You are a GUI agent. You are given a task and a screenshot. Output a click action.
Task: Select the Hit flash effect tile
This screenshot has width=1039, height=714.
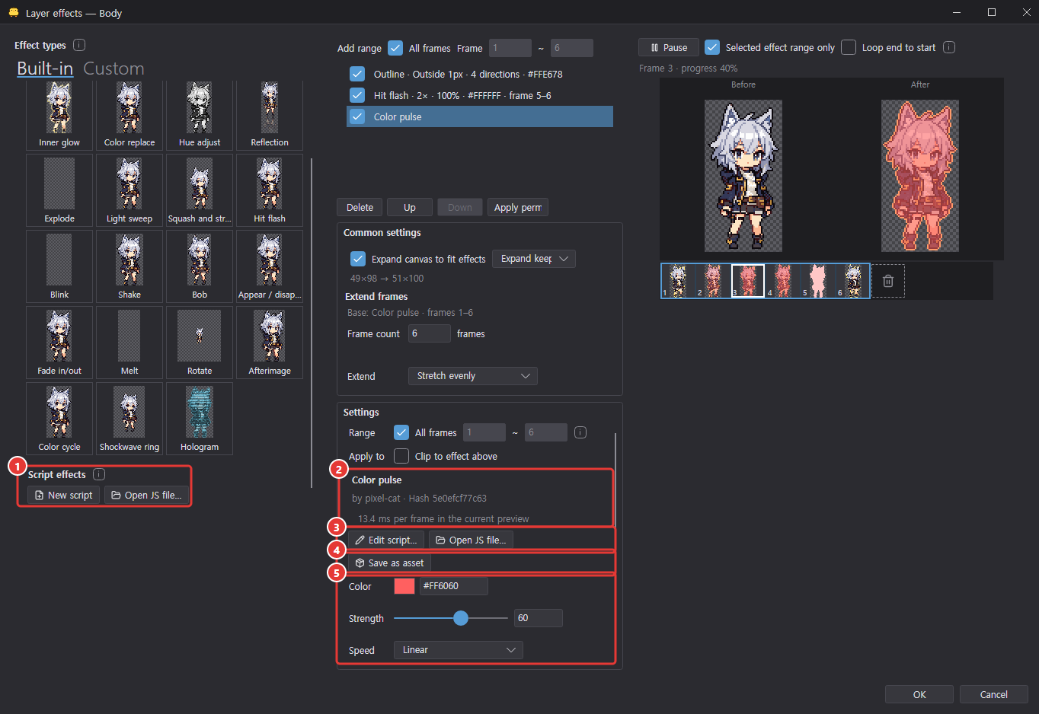click(270, 190)
